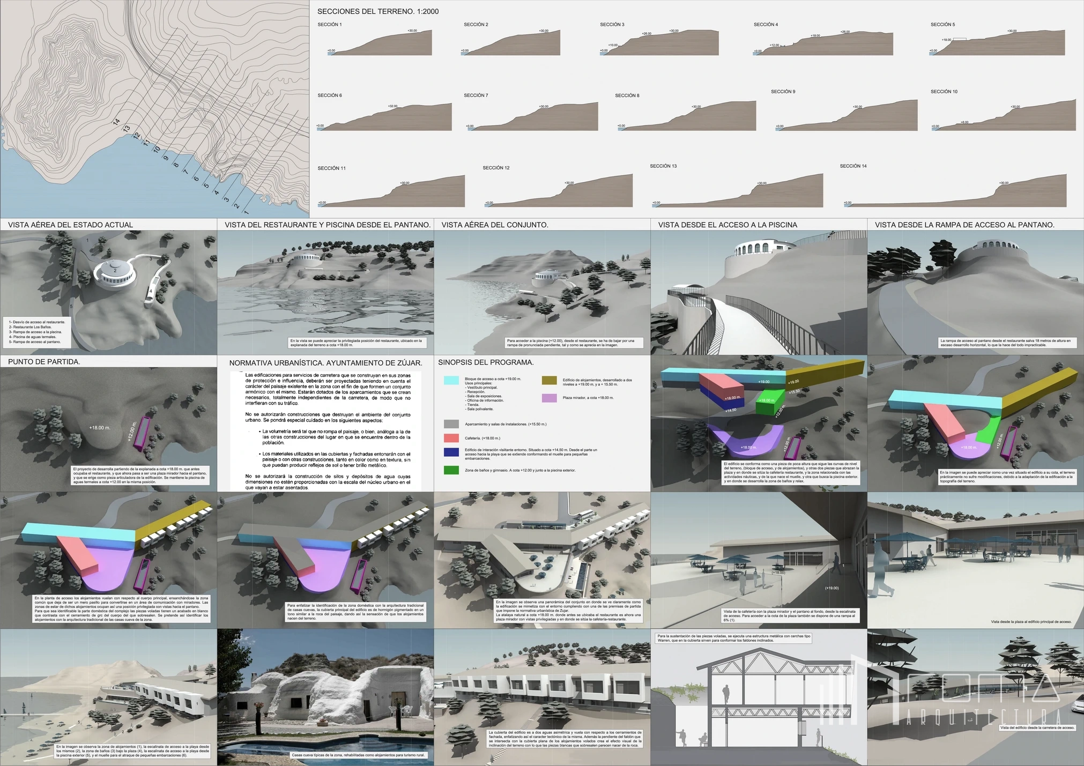Screen dimensions: 1084x766
Task: Click the Secciones del terreno 1:2000 heading
Action: tap(378, 11)
